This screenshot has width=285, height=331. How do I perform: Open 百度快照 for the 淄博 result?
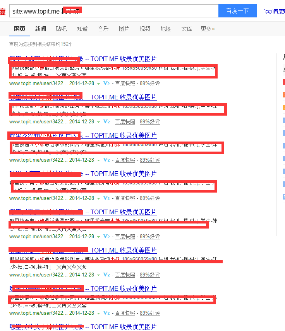click(x=125, y=275)
